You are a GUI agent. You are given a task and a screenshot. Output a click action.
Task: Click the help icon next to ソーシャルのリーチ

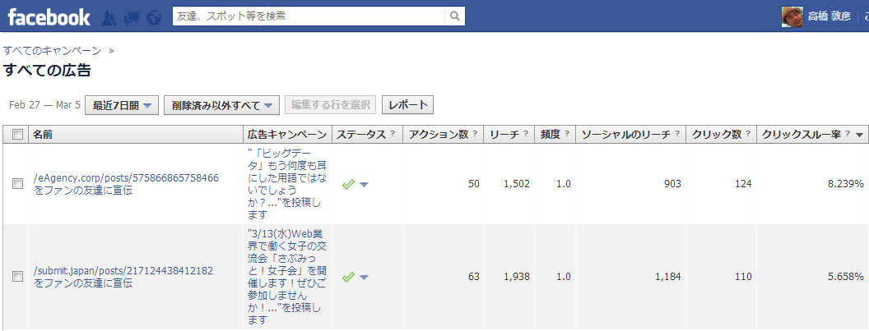click(x=676, y=135)
